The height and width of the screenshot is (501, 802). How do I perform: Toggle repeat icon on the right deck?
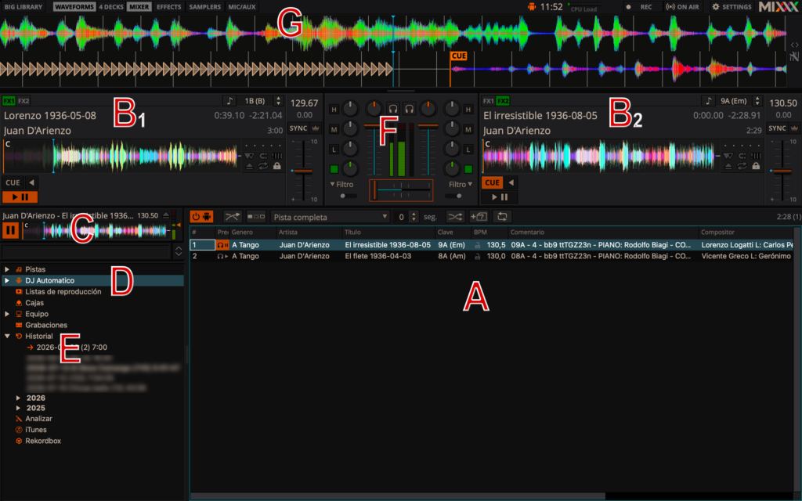point(742,166)
